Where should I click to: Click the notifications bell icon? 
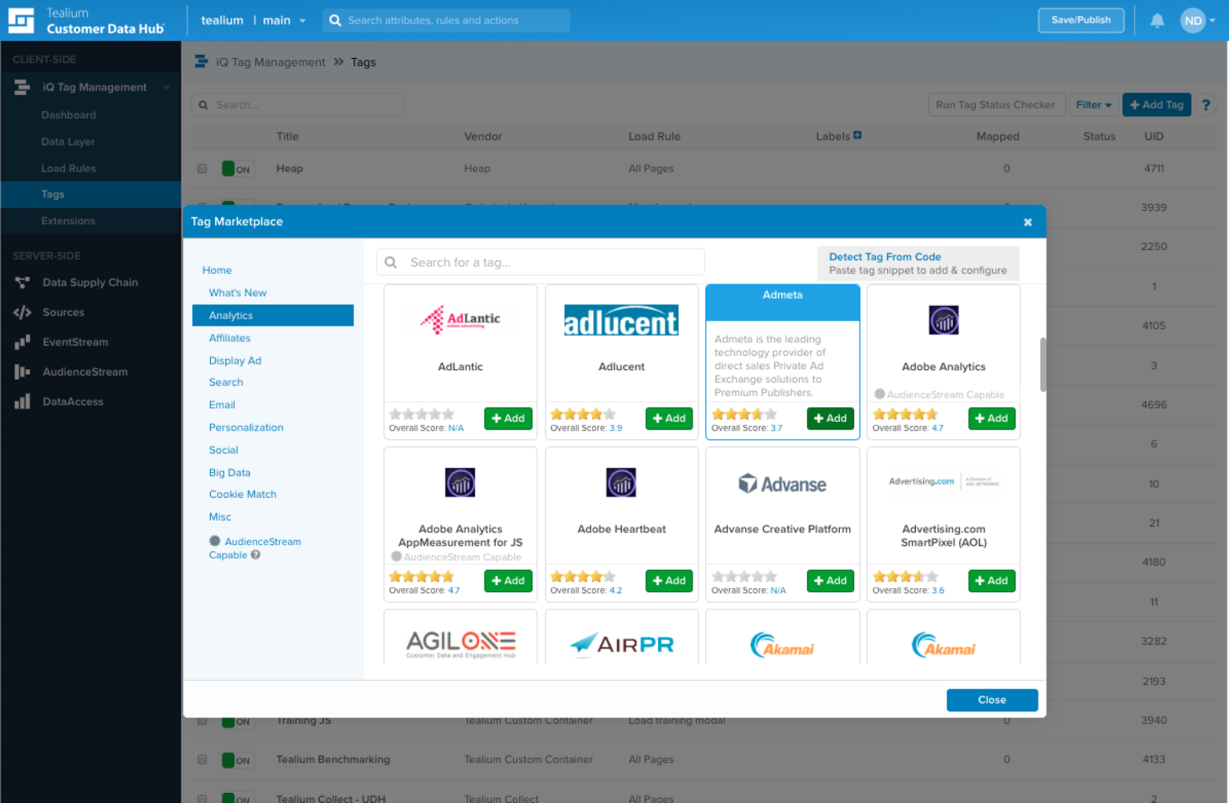click(x=1157, y=20)
